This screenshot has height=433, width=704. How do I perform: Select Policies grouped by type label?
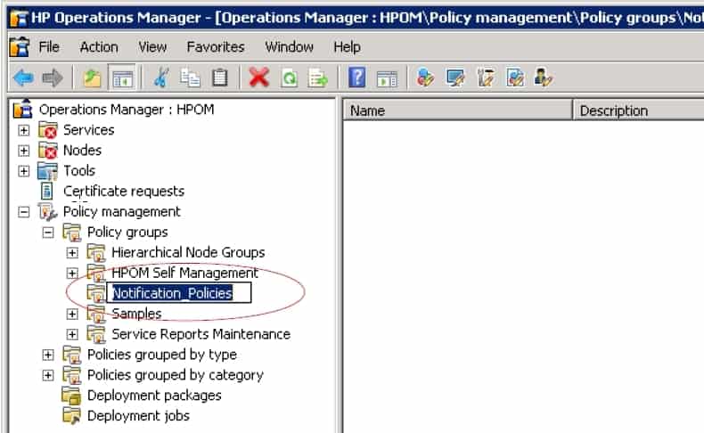[x=161, y=355]
